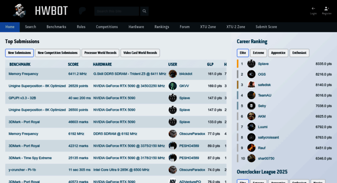Screen dimensions: 337x183
Task: Click the HWBOT robot mascot logo
Action: pyautogui.click(x=20, y=10)
